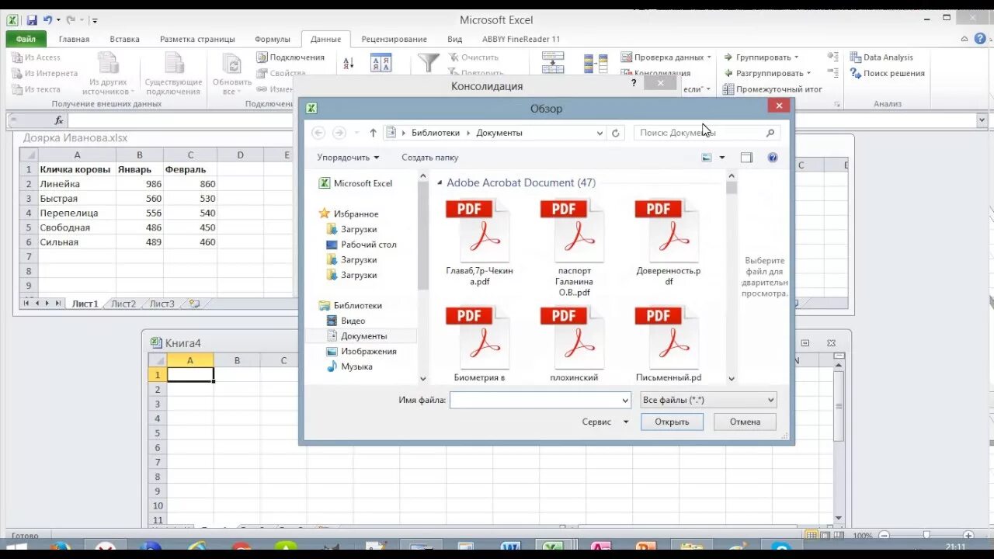Select the Глава6,7р-Чекина.pdf file
The height and width of the screenshot is (559, 994).
(x=479, y=241)
